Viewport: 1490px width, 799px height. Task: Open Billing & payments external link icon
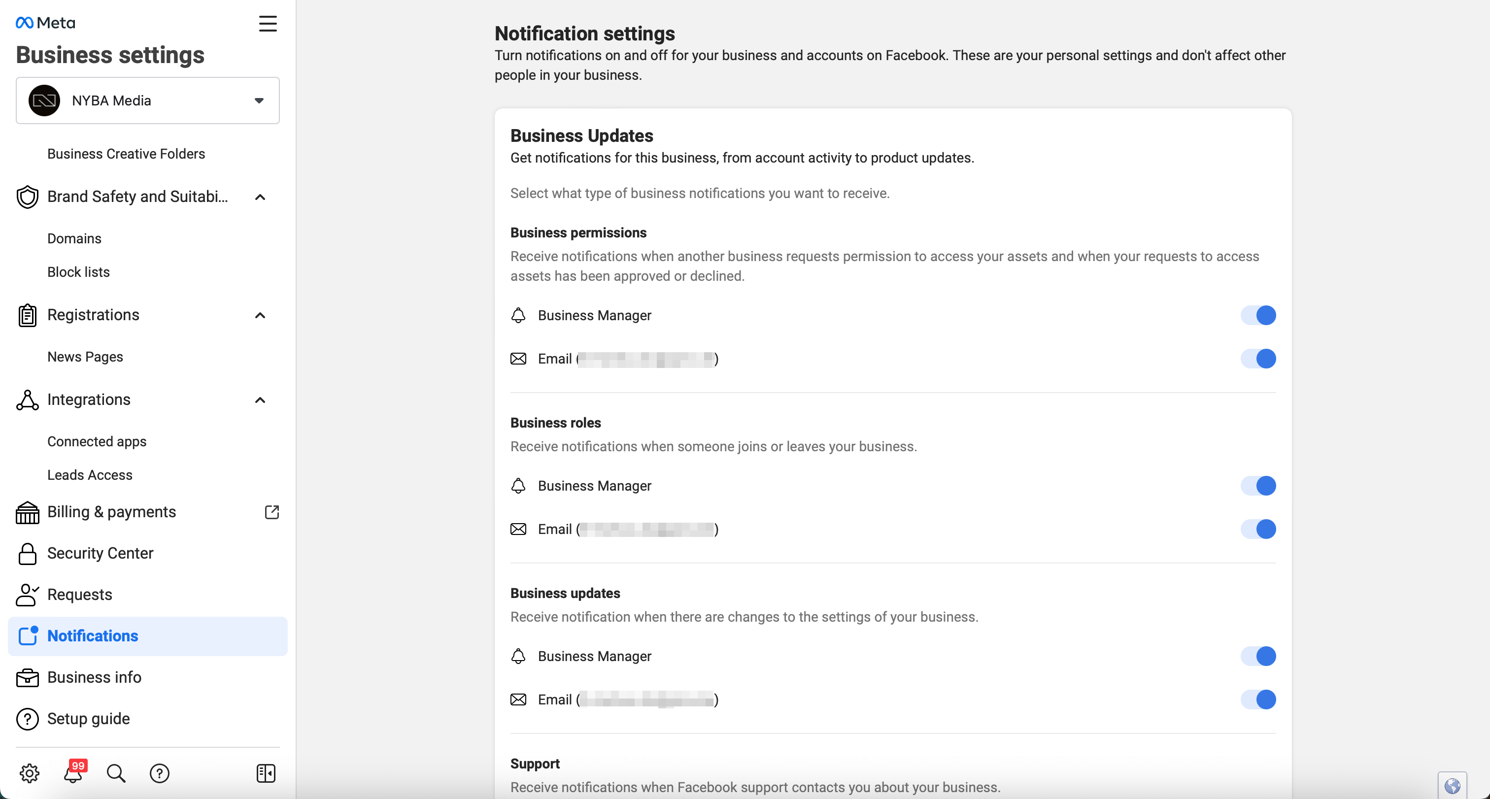(272, 512)
